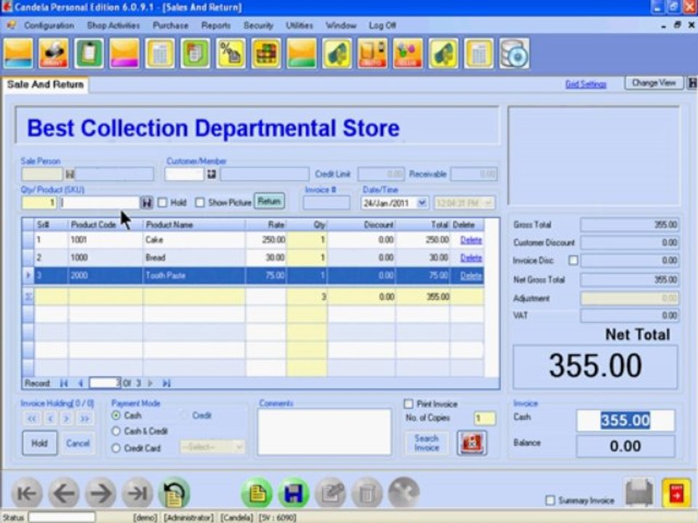Screen dimensions: 698x523
Task: Click the toolbar icon with colored balls
Action: point(408,53)
